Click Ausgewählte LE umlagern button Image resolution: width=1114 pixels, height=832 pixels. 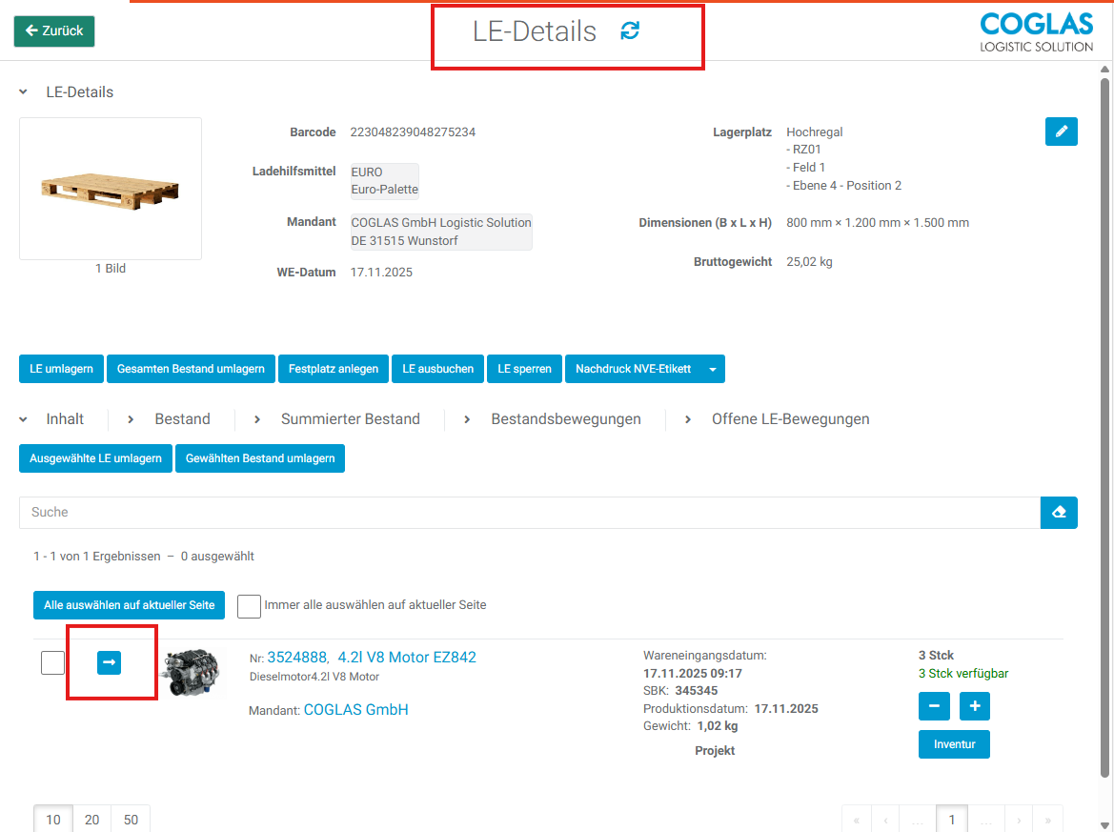(x=95, y=458)
